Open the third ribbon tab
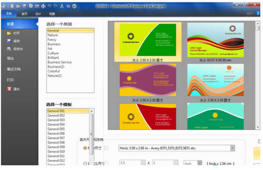This screenshot has height=170, width=263. 38,14
